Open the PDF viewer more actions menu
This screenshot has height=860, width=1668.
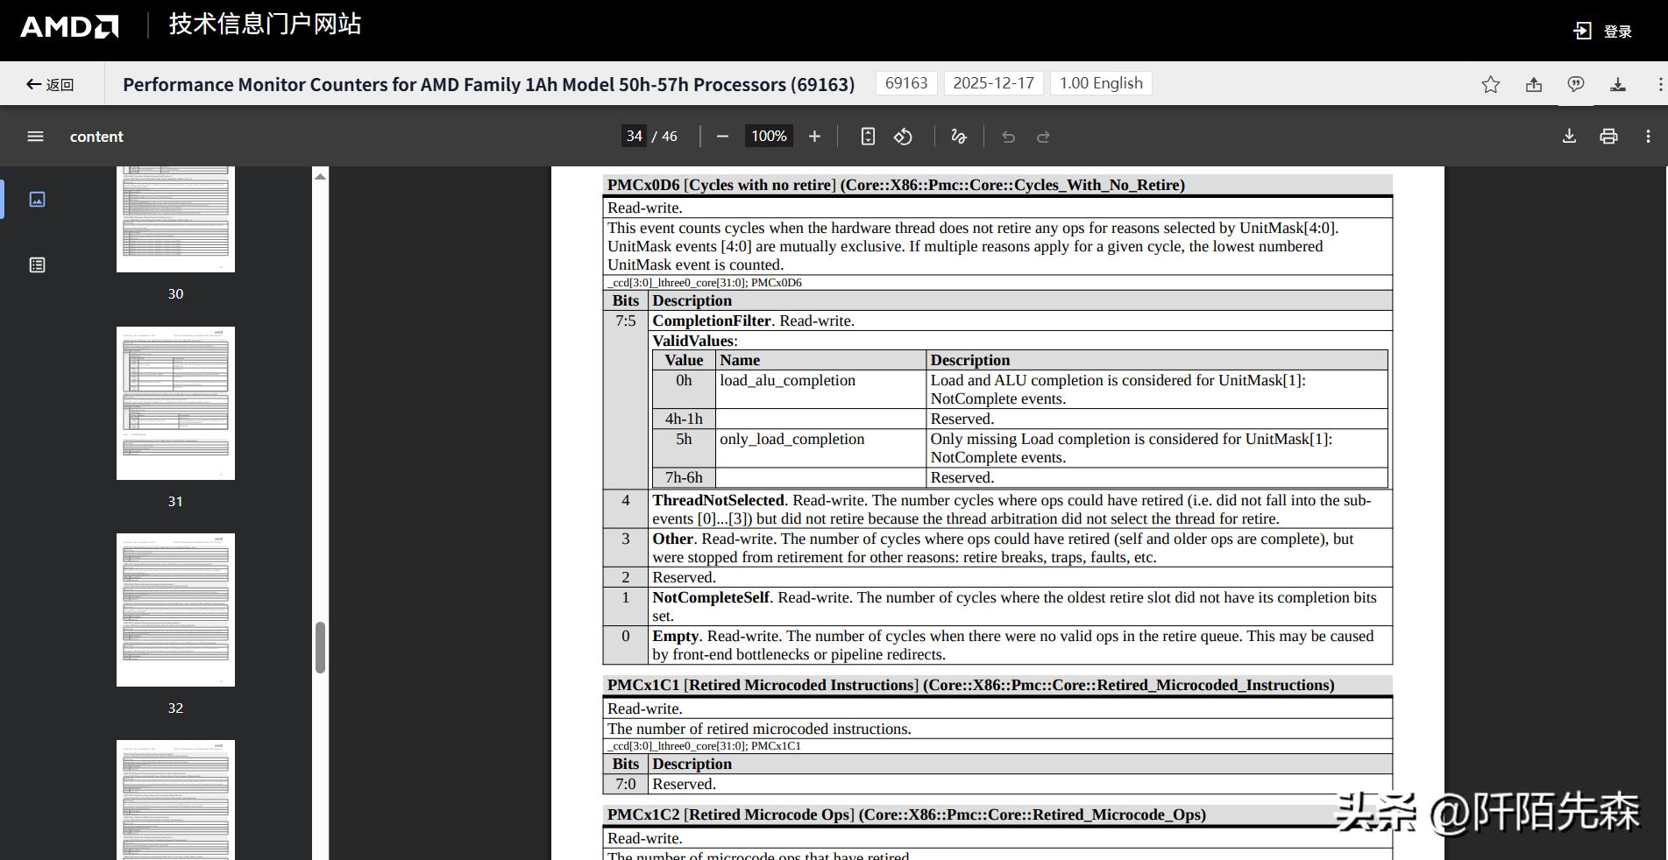tap(1648, 137)
